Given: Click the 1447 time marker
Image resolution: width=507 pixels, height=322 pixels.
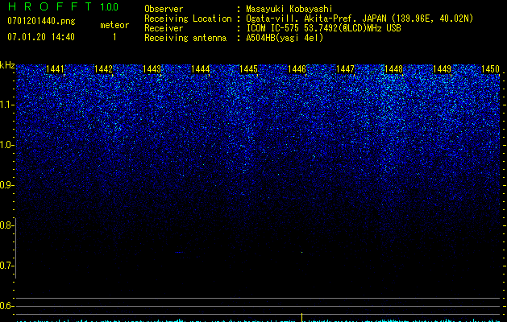Looking at the screenshot, I should (x=345, y=69).
